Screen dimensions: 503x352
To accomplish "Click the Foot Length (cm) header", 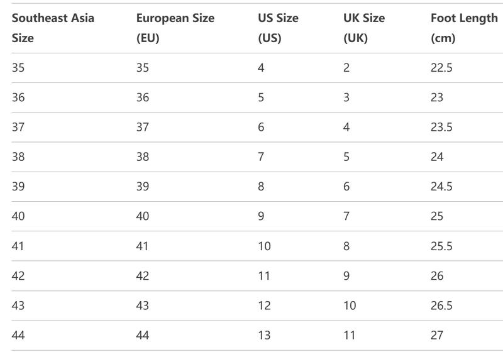I will tap(464, 28).
